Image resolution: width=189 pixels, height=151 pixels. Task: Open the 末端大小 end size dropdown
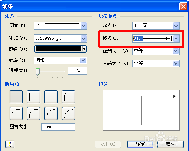176,63
